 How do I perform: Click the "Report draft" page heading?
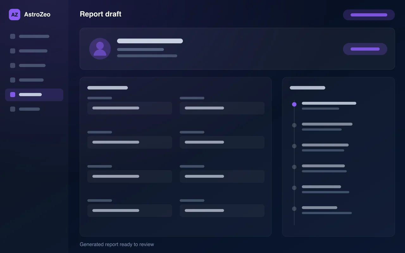101,14
